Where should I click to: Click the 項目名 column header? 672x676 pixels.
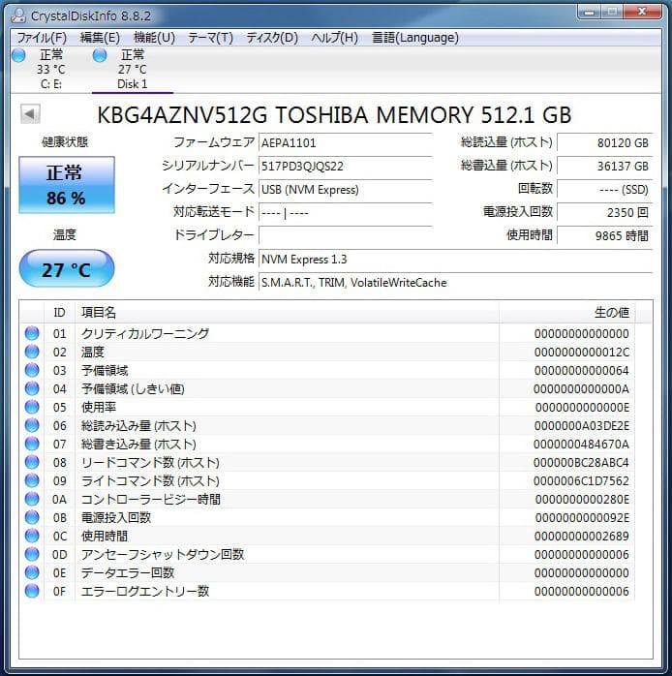coord(287,312)
